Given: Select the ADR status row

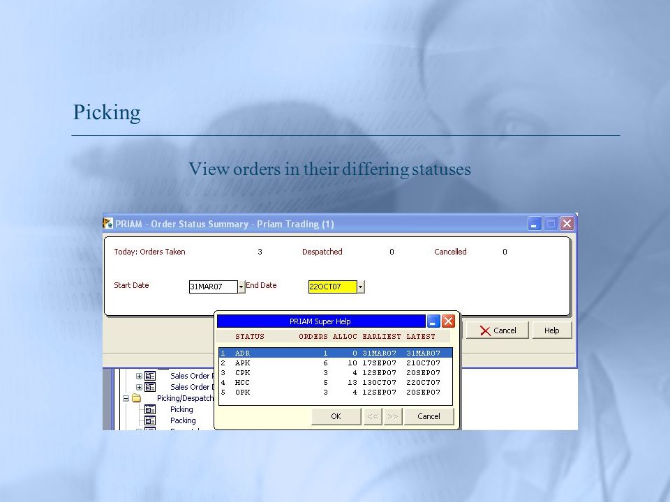Looking at the screenshot, I should (336, 353).
